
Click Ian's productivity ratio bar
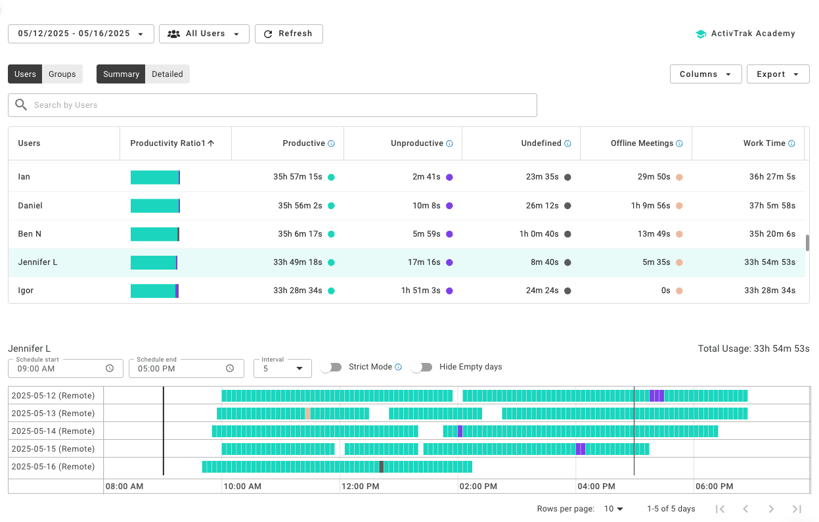(155, 178)
